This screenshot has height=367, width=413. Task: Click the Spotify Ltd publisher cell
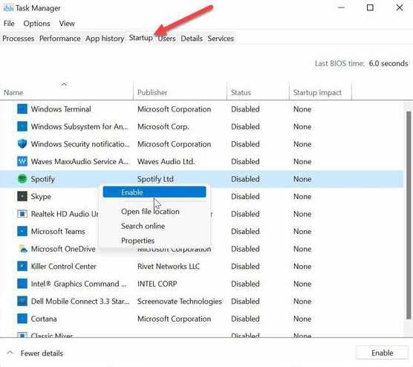pyautogui.click(x=155, y=179)
